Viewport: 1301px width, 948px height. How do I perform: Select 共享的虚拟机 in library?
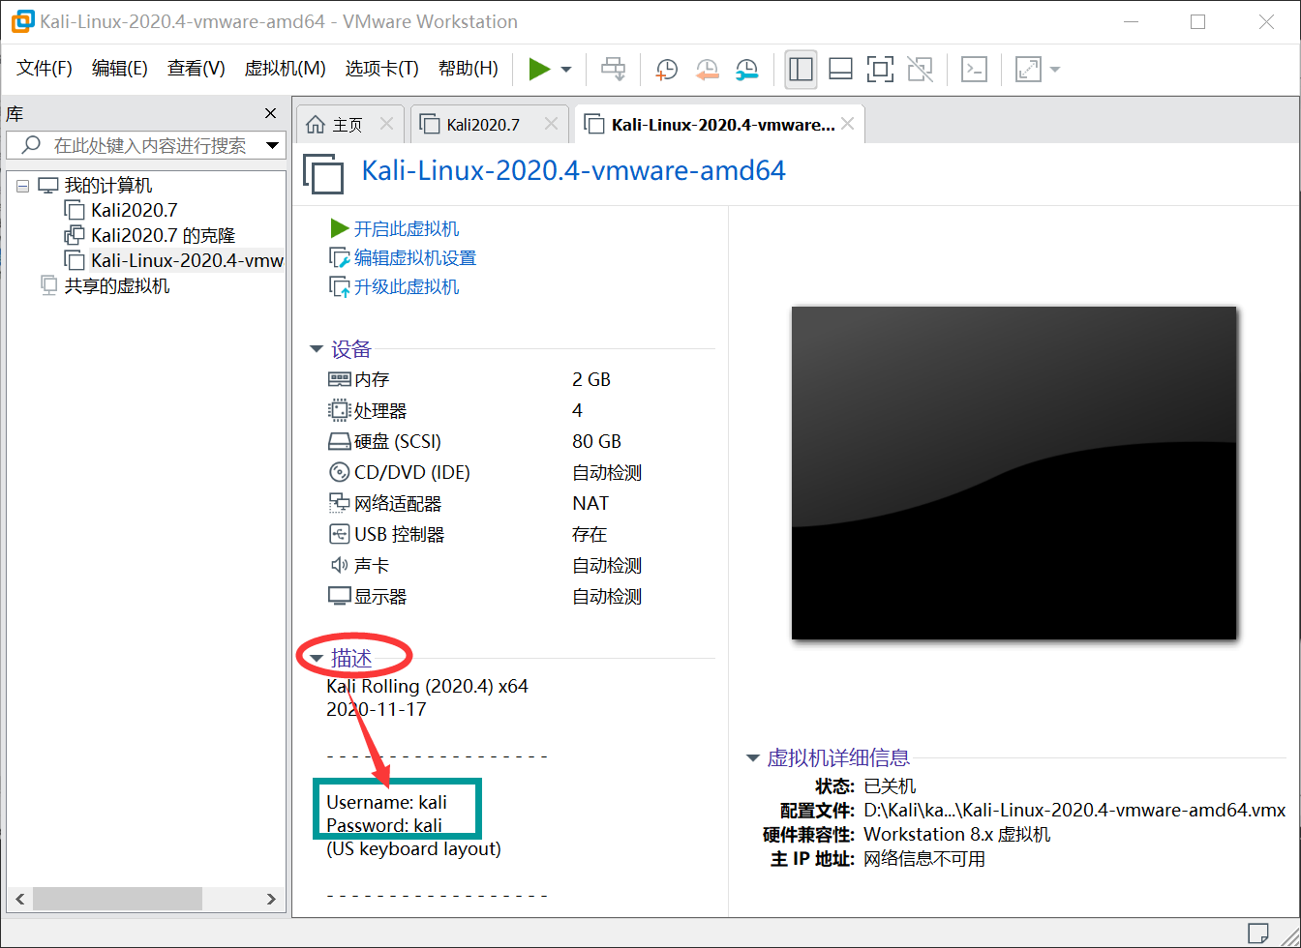(x=116, y=285)
